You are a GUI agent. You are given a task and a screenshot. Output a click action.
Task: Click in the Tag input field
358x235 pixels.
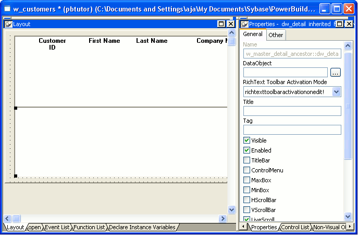pos(292,130)
